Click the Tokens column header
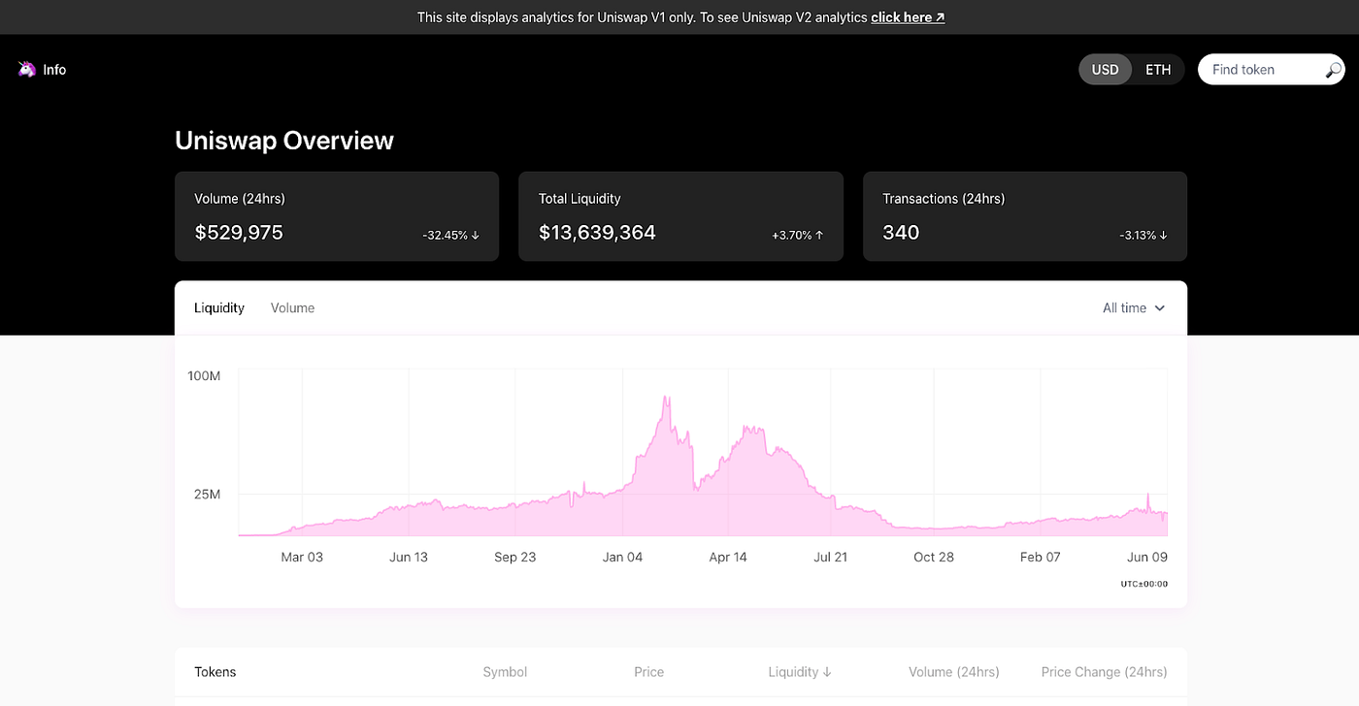 (215, 672)
